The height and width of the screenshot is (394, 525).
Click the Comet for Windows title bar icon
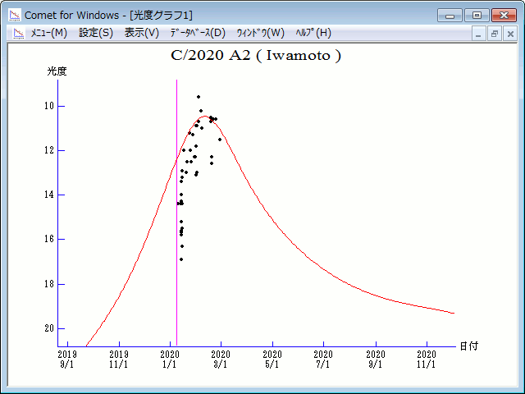(15, 15)
